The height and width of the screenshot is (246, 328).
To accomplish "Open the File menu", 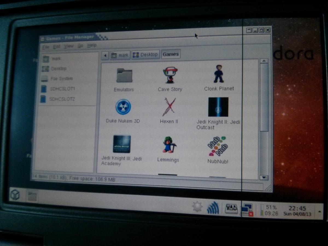I will pyautogui.click(x=46, y=47).
